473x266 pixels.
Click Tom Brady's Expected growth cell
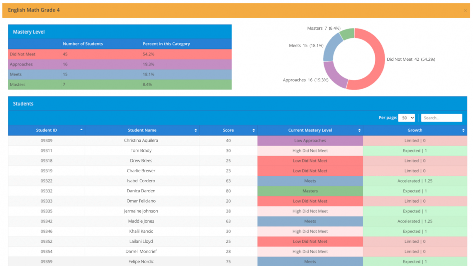[415, 151]
